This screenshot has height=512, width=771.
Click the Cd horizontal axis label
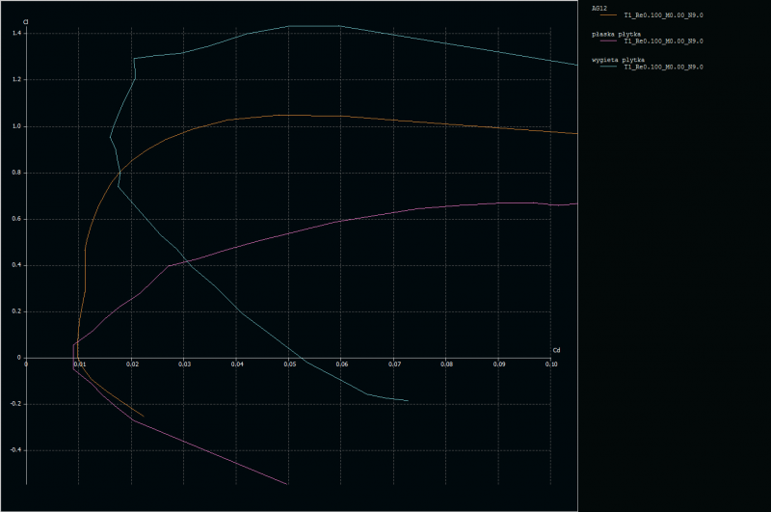(x=556, y=350)
